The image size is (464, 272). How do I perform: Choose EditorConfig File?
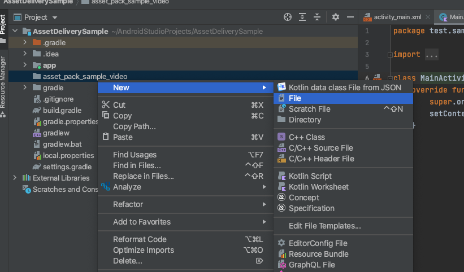coord(343,243)
